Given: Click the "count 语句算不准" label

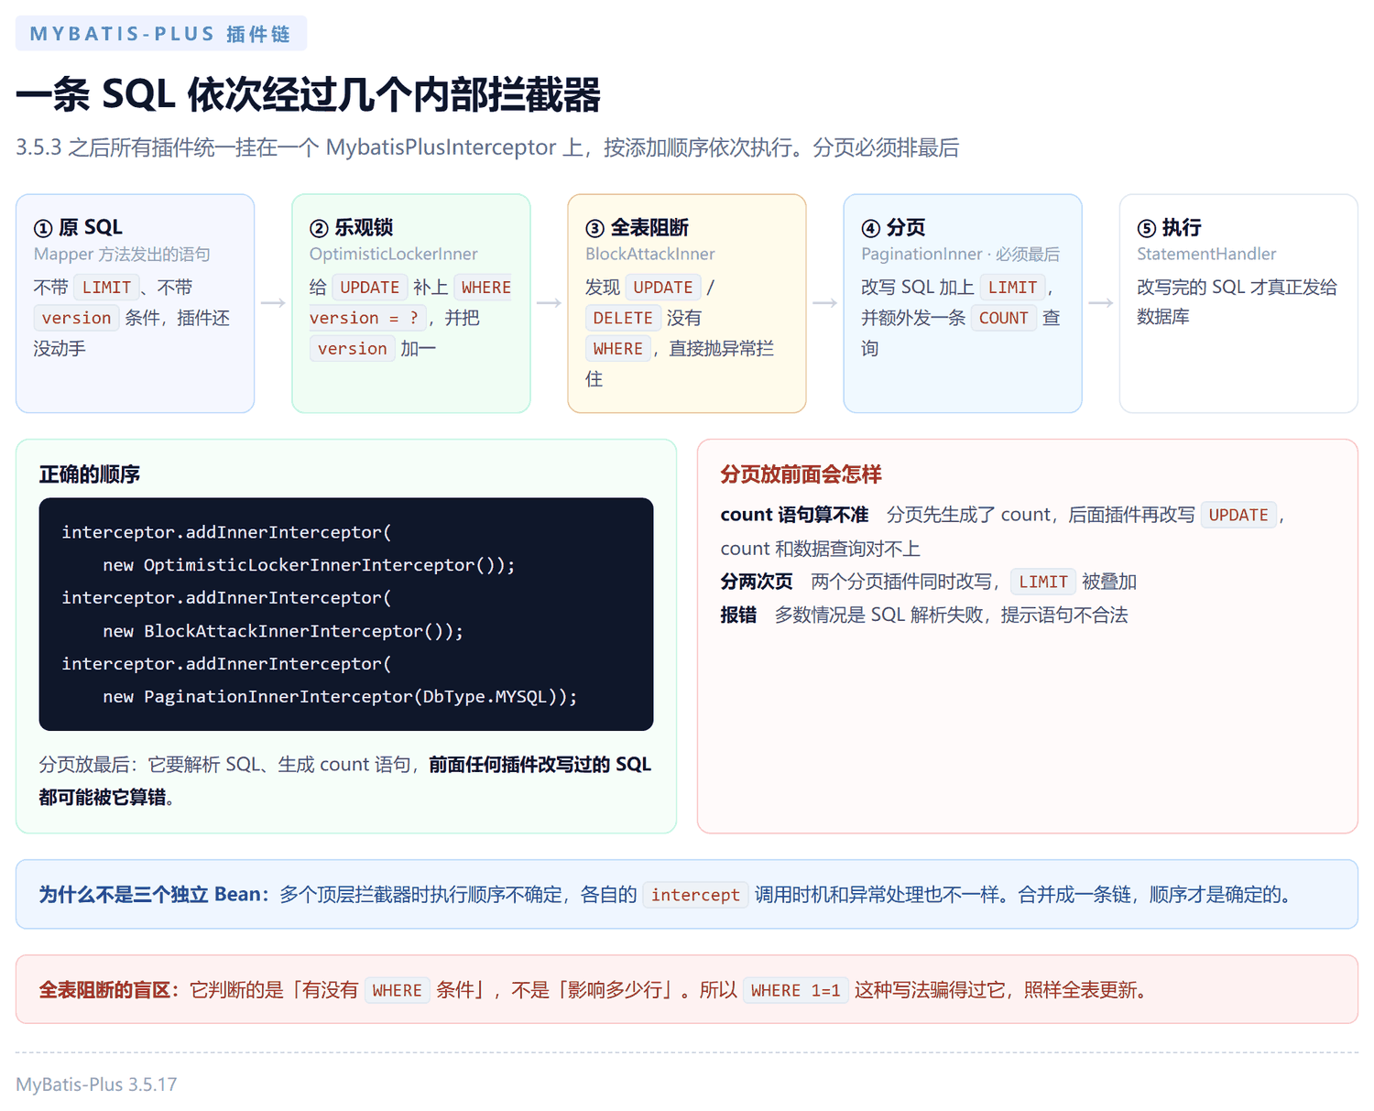Looking at the screenshot, I should [x=794, y=515].
